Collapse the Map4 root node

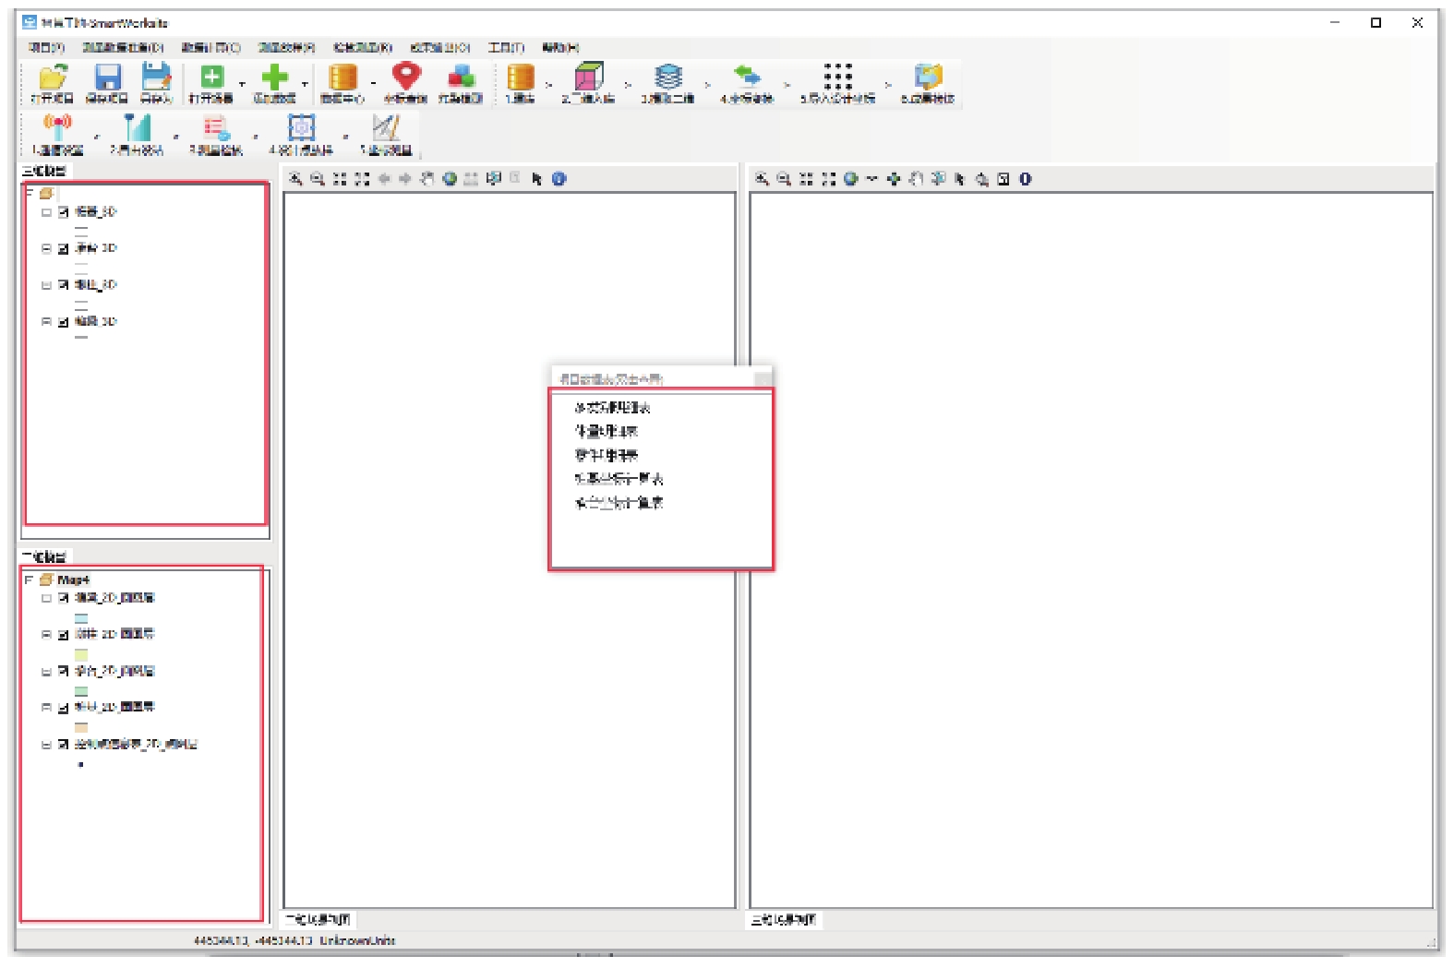coord(29,580)
